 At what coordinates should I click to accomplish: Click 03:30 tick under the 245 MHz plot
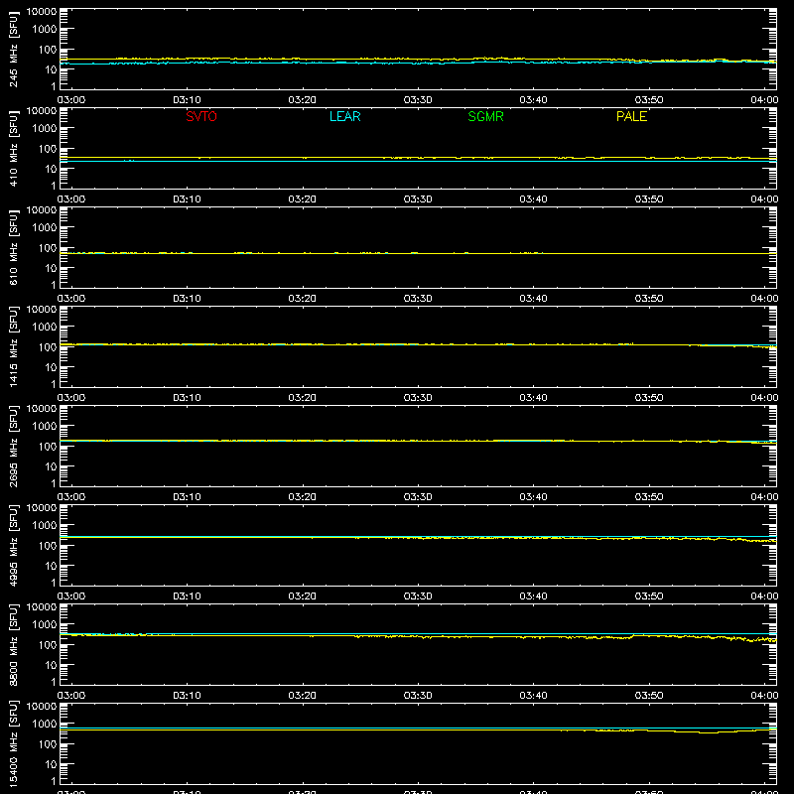tap(418, 100)
